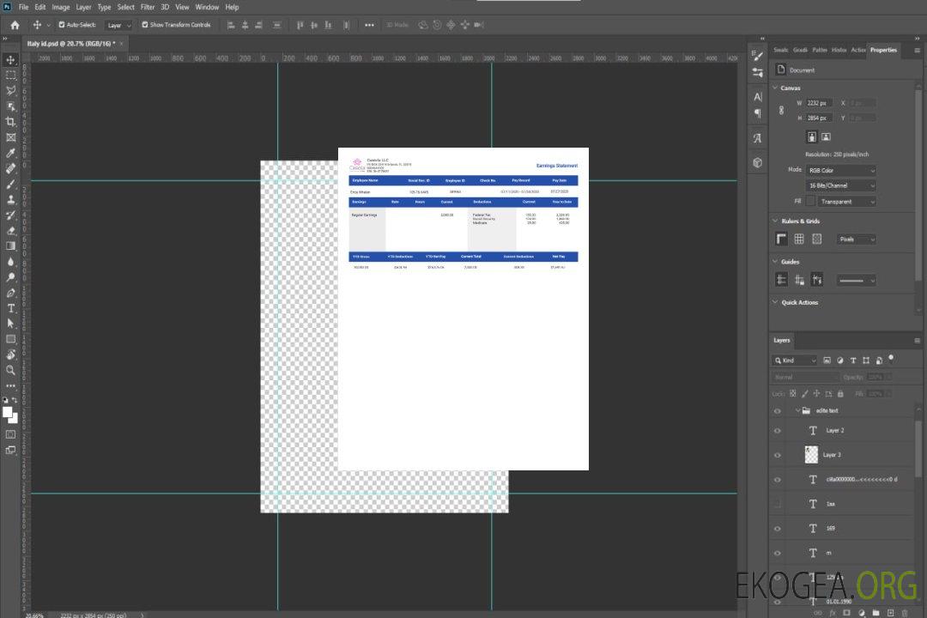Viewport: 927px width, 618px height.
Task: Select the Rectangle shape tool
Action: 10,339
